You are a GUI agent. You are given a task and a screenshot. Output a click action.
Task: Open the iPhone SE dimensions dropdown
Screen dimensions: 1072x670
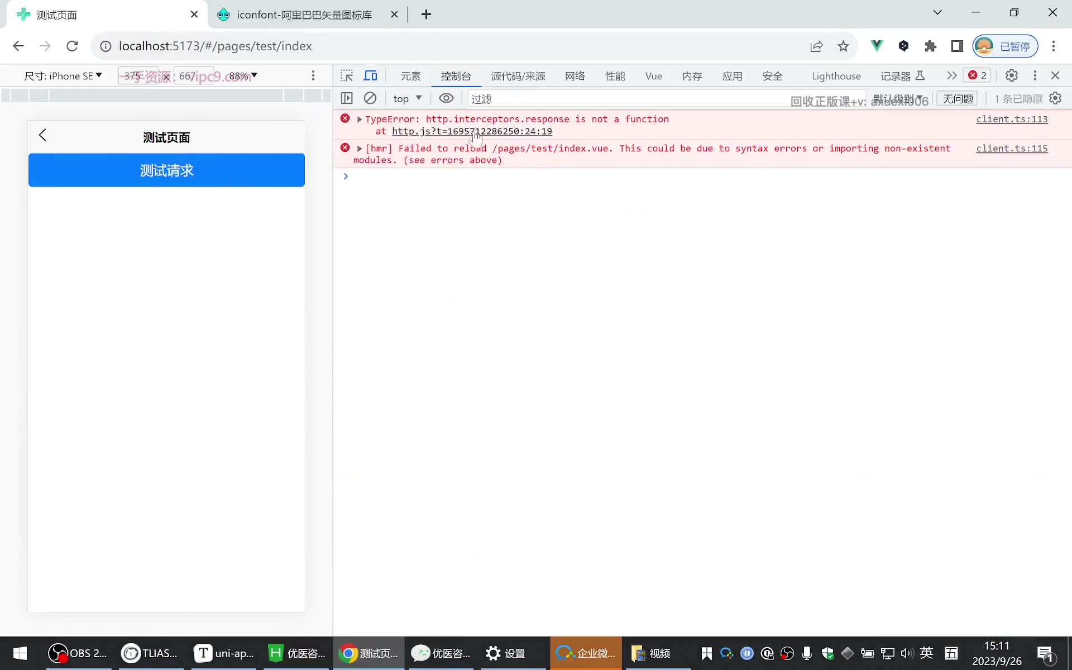[63, 76]
